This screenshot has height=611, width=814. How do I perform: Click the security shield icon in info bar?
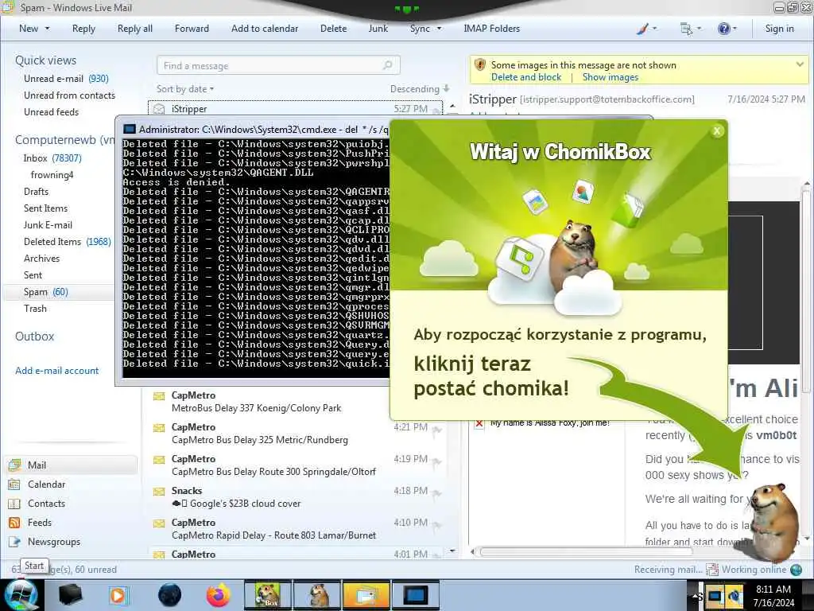(x=479, y=65)
